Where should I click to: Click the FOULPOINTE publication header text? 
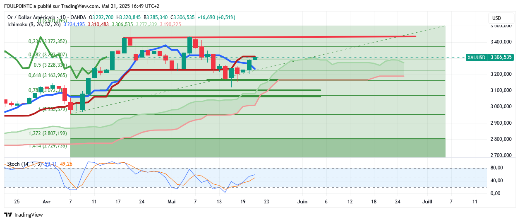click(81, 6)
